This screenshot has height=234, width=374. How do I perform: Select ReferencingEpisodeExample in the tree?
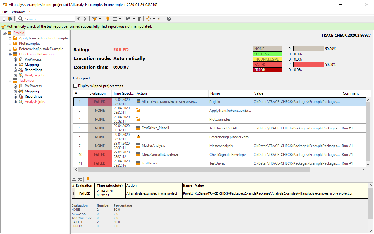point(41,49)
